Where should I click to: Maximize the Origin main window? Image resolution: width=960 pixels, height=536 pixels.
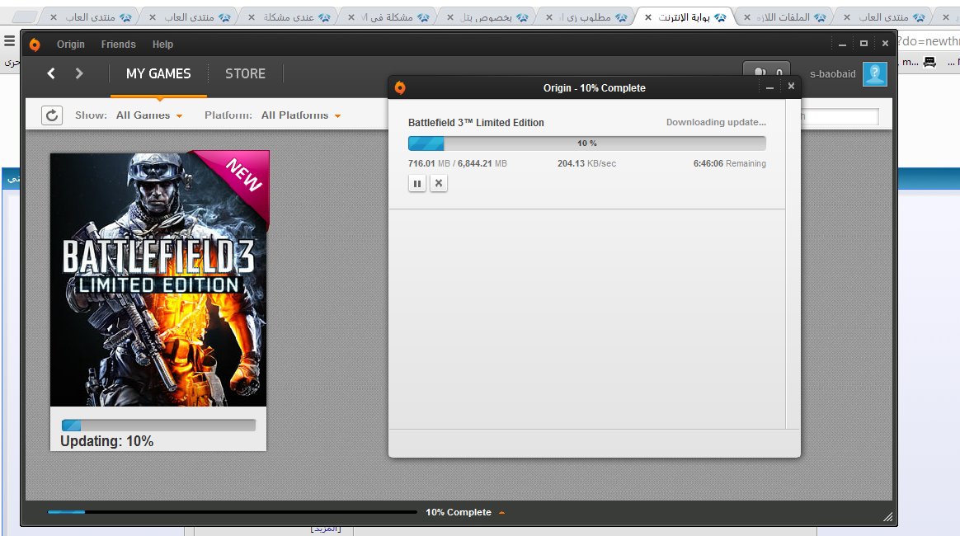coord(864,44)
